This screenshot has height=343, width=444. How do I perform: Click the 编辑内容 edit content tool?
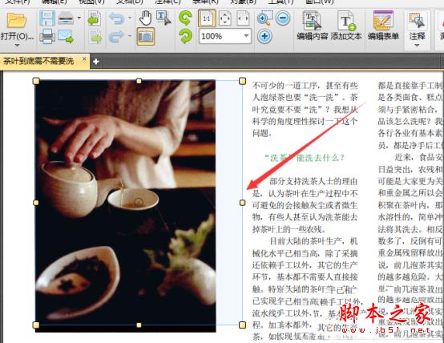[312, 26]
